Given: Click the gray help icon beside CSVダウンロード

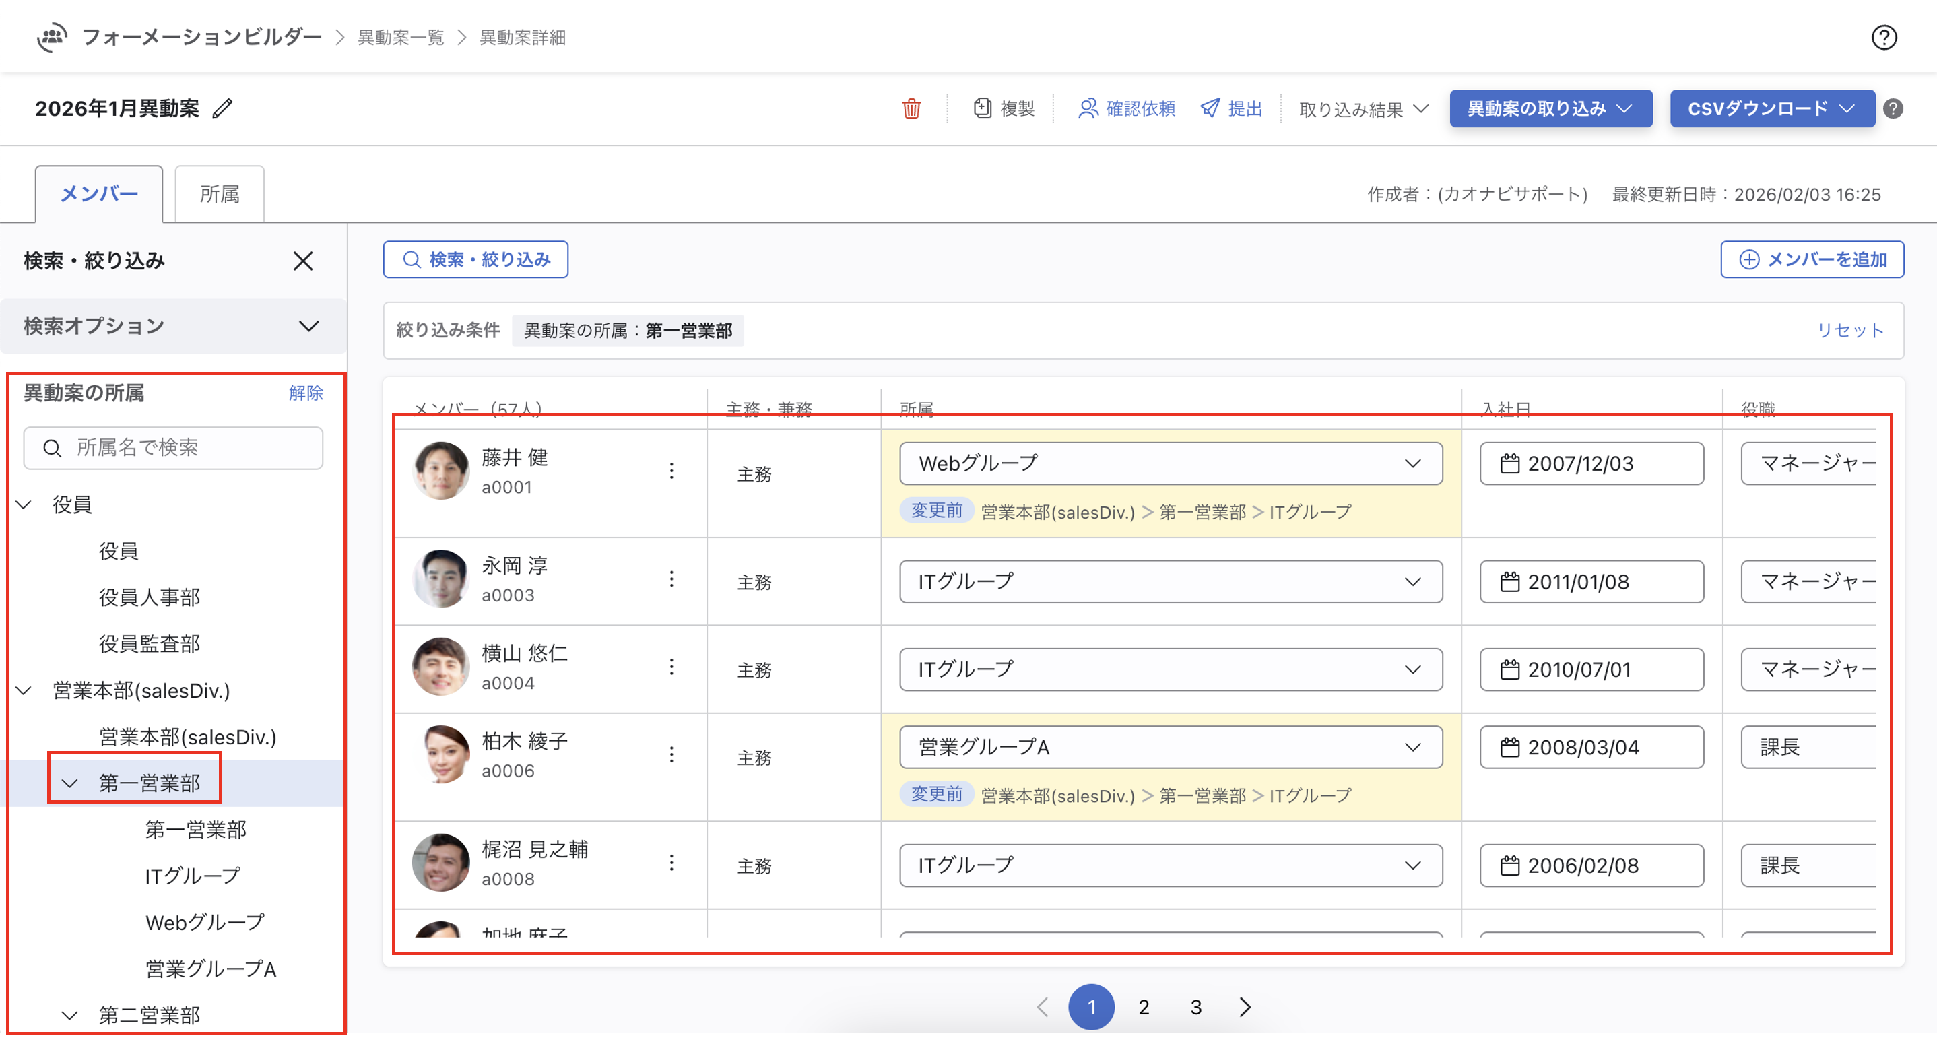Looking at the screenshot, I should tap(1893, 109).
